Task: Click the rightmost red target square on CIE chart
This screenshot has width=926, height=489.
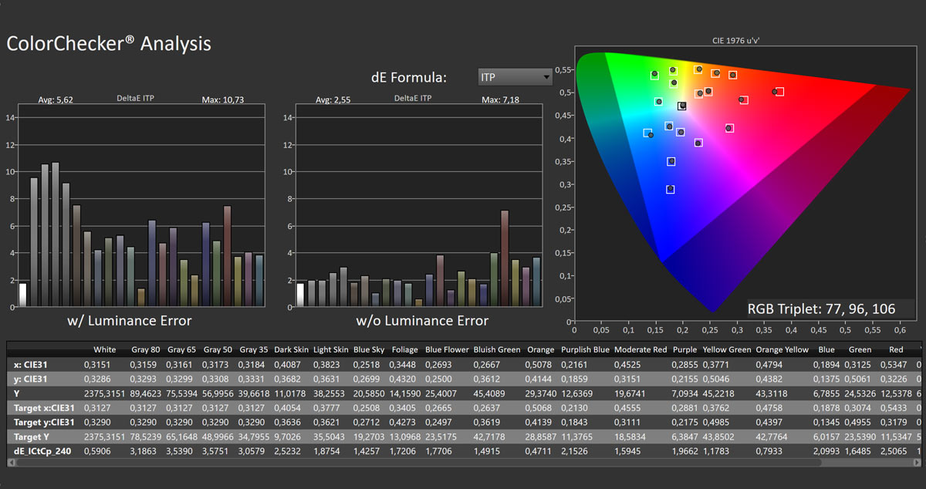Action: (779, 92)
